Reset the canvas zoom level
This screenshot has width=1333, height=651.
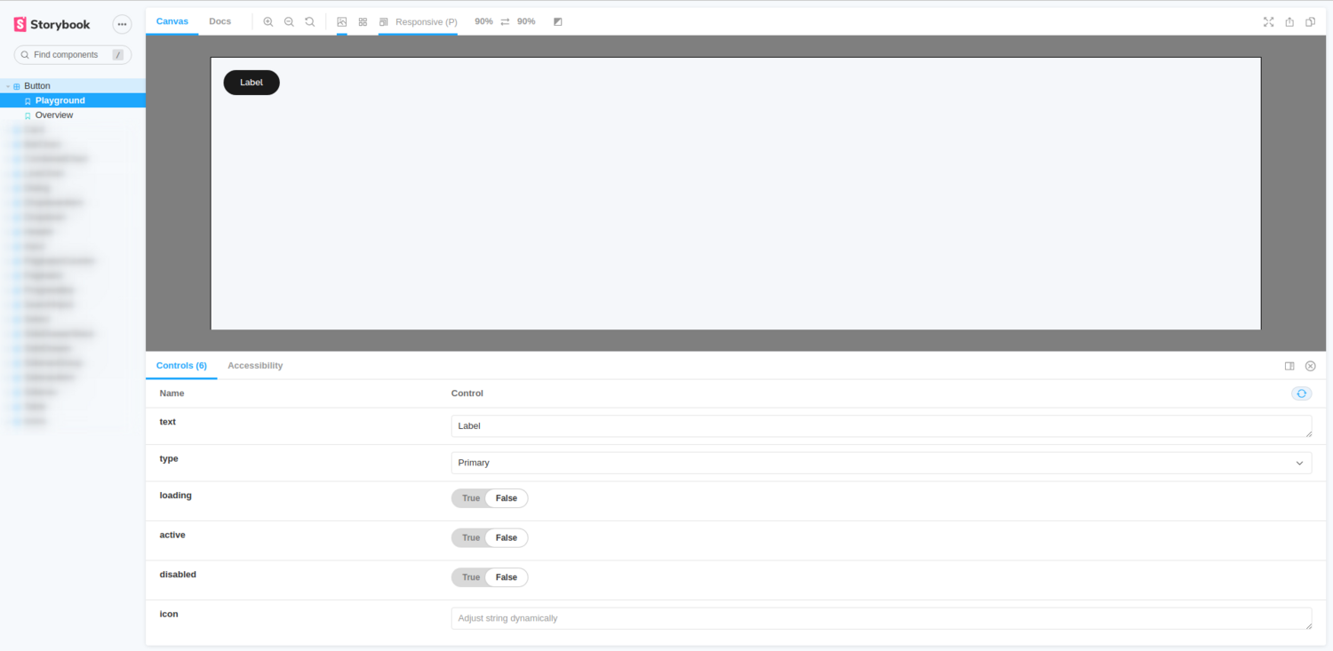tap(309, 21)
